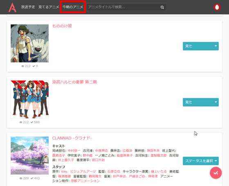Click the check count 9 under もののけ姫
Viewport: 229px width, 186px height.
pos(35,66)
